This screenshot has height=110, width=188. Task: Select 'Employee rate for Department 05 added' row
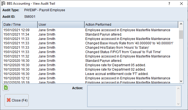(x=116, y=65)
